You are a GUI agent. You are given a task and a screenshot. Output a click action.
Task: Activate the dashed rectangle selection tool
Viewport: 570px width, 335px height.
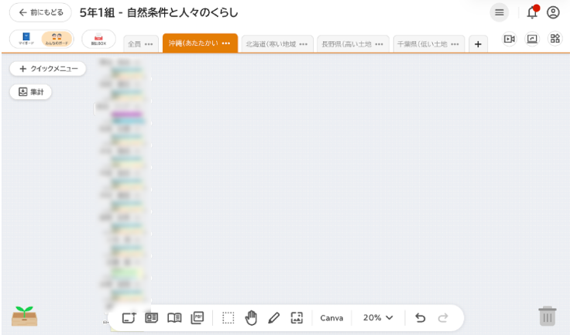[228, 318]
